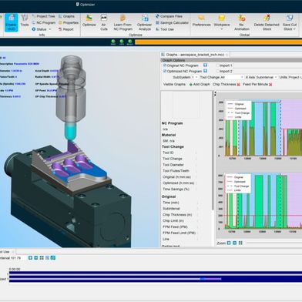Open the Graphs panel from ribbon
This screenshot has width=302, height=302.
point(66,16)
